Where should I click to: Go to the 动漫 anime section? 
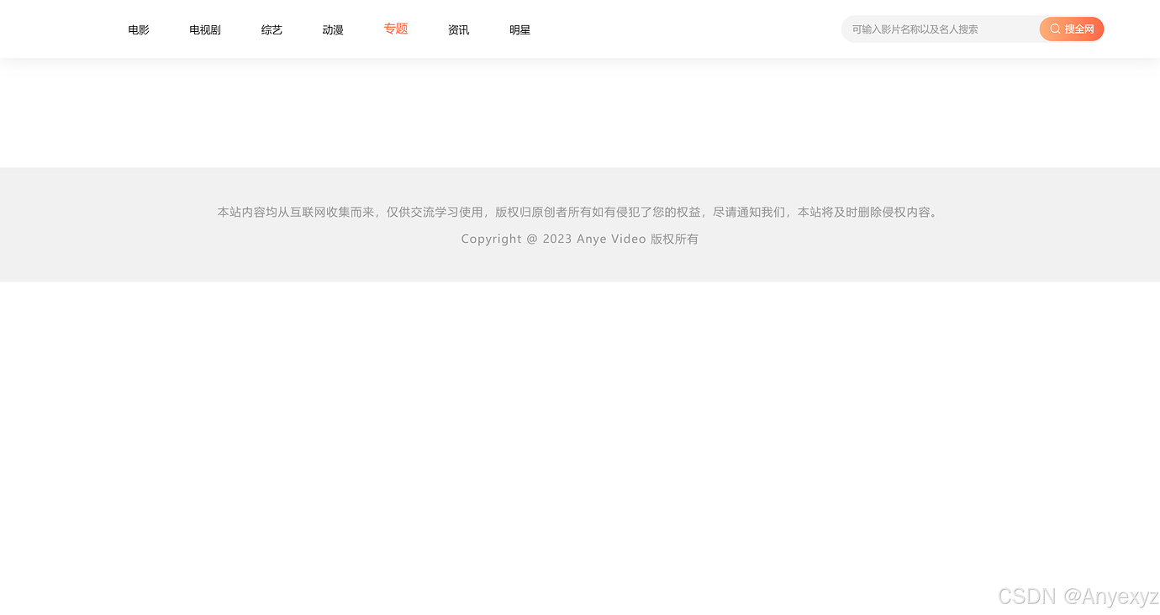click(x=332, y=29)
